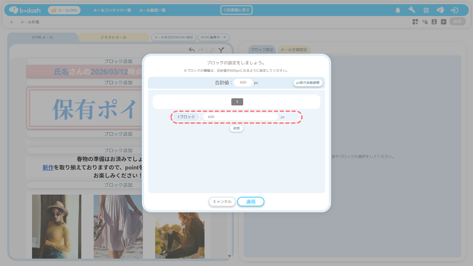Click the 追加 button to add a block
This screenshot has width=473, height=266.
pos(236,128)
